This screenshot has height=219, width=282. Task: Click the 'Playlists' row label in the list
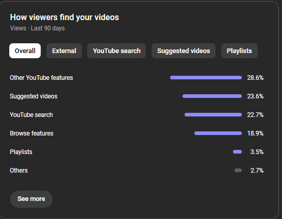[21, 152]
